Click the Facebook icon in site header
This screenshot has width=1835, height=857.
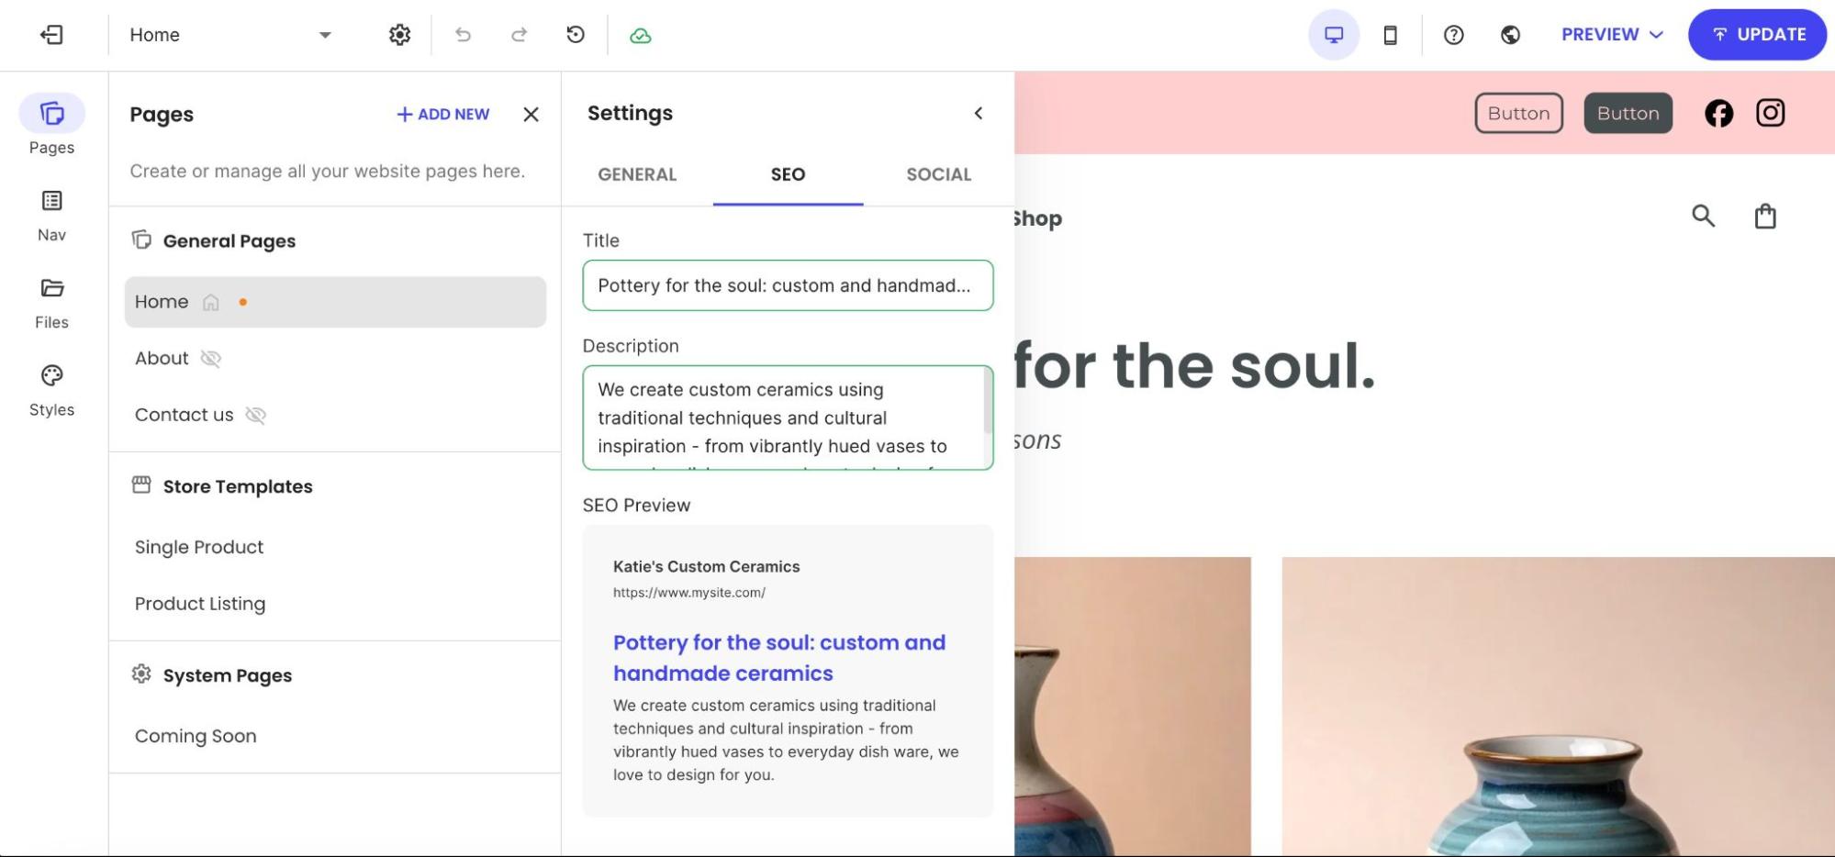[x=1718, y=113]
